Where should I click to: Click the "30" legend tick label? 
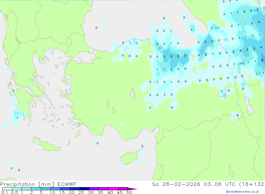point(91,192)
